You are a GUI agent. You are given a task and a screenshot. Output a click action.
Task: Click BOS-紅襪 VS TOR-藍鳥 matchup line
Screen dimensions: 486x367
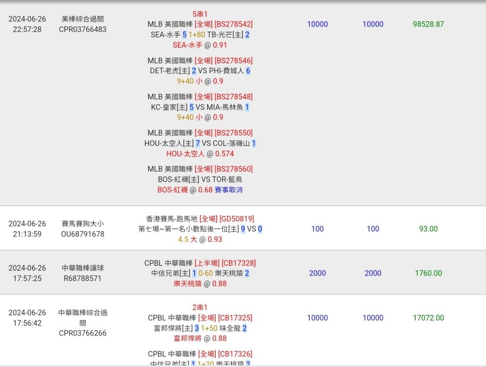(200, 179)
